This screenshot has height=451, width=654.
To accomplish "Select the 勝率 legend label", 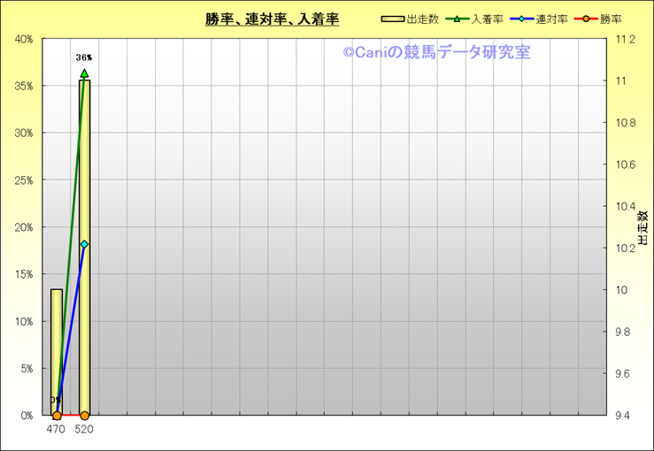I will click(610, 19).
